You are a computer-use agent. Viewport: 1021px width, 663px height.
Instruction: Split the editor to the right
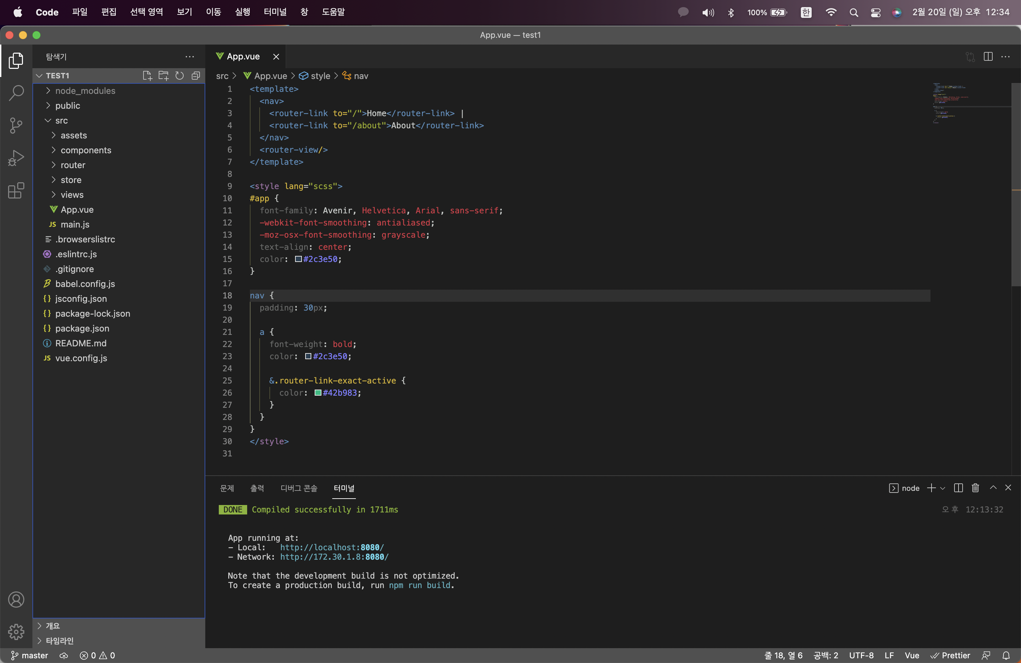[988, 57]
